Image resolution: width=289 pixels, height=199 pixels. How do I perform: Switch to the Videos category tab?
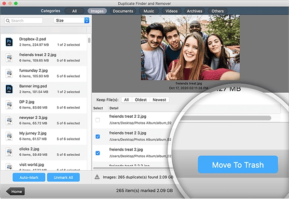click(x=171, y=11)
